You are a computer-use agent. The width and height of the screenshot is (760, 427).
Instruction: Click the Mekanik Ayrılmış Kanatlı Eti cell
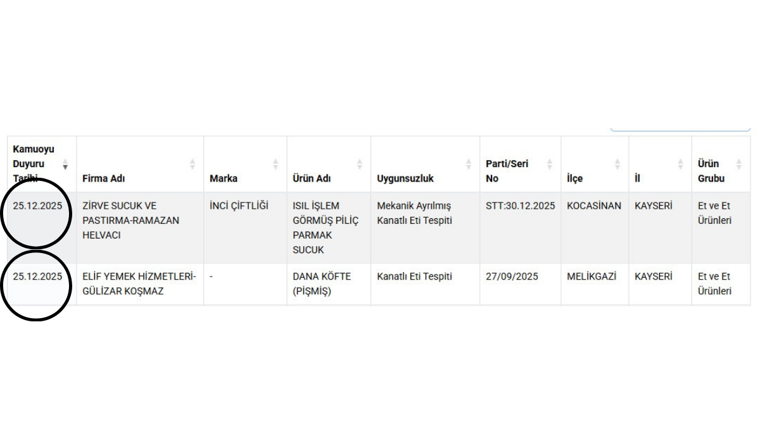pyautogui.click(x=414, y=213)
